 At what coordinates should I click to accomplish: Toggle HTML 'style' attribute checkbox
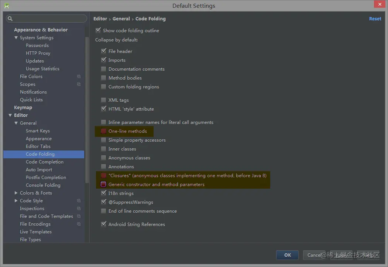point(104,109)
